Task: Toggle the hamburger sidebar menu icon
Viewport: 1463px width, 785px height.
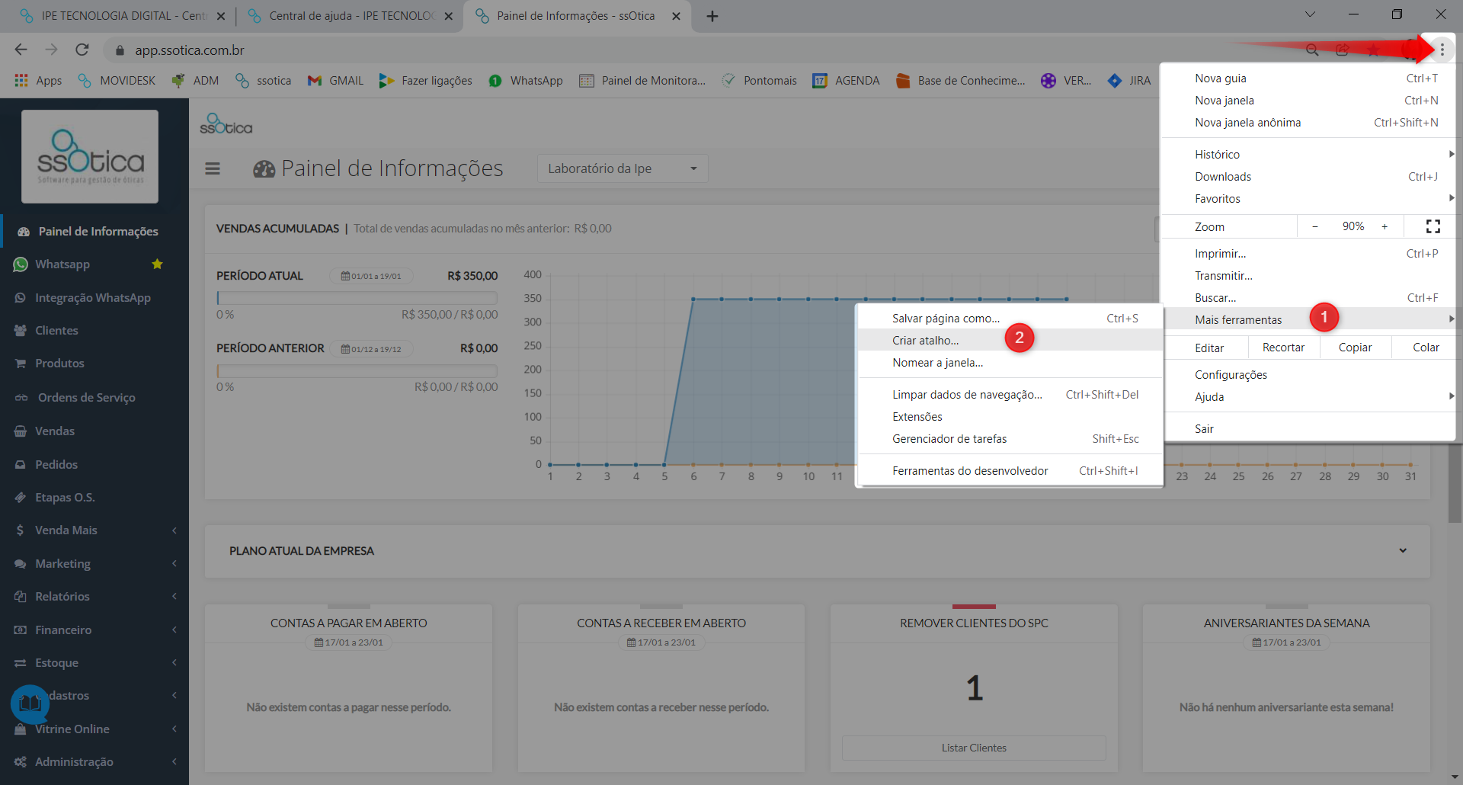Action: point(213,168)
